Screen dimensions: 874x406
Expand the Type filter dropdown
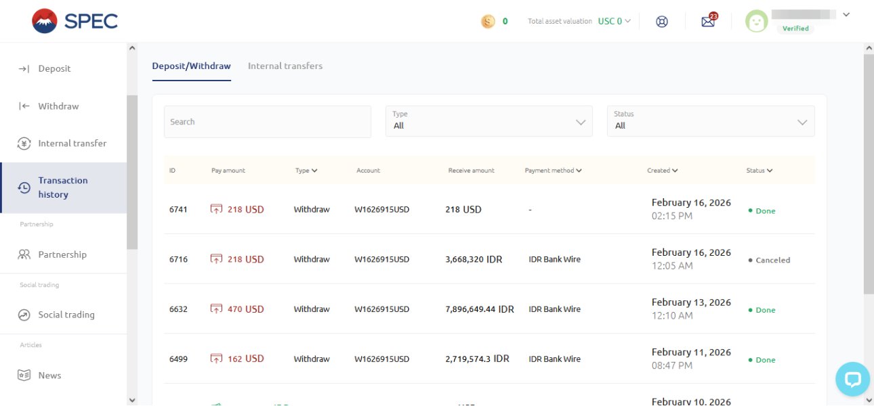coord(488,122)
